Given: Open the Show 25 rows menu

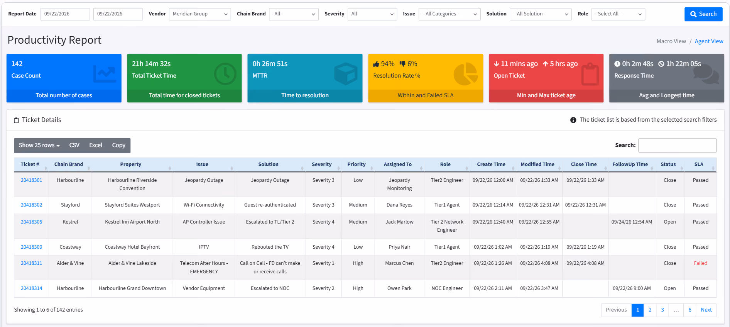Looking at the screenshot, I should pyautogui.click(x=39, y=146).
